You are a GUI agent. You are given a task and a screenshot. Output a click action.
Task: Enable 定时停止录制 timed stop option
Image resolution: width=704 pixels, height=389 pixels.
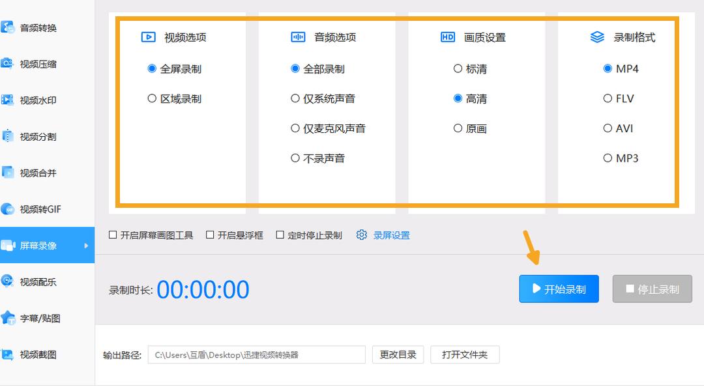pos(281,235)
